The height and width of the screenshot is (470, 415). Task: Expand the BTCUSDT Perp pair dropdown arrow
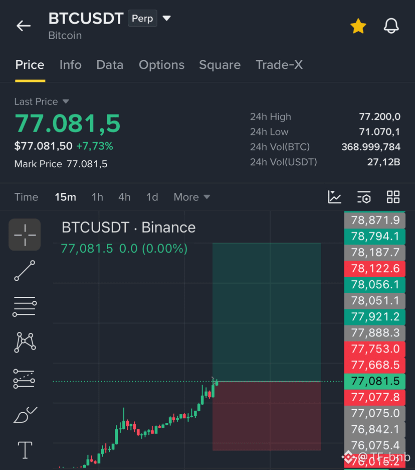click(167, 18)
